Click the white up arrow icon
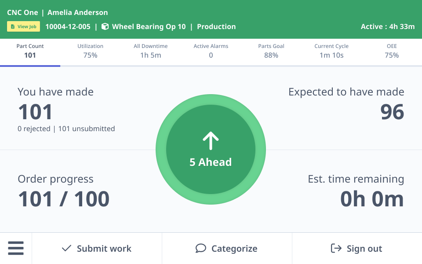Screen dimensions: 422x264 211,142
